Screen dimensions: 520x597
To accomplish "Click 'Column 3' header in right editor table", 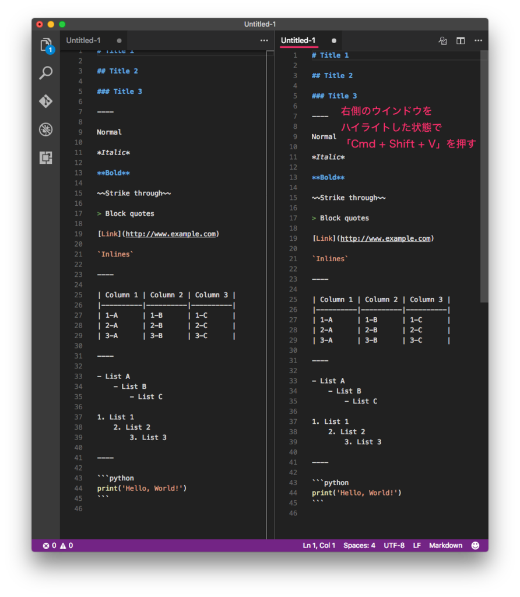I will 426,300.
